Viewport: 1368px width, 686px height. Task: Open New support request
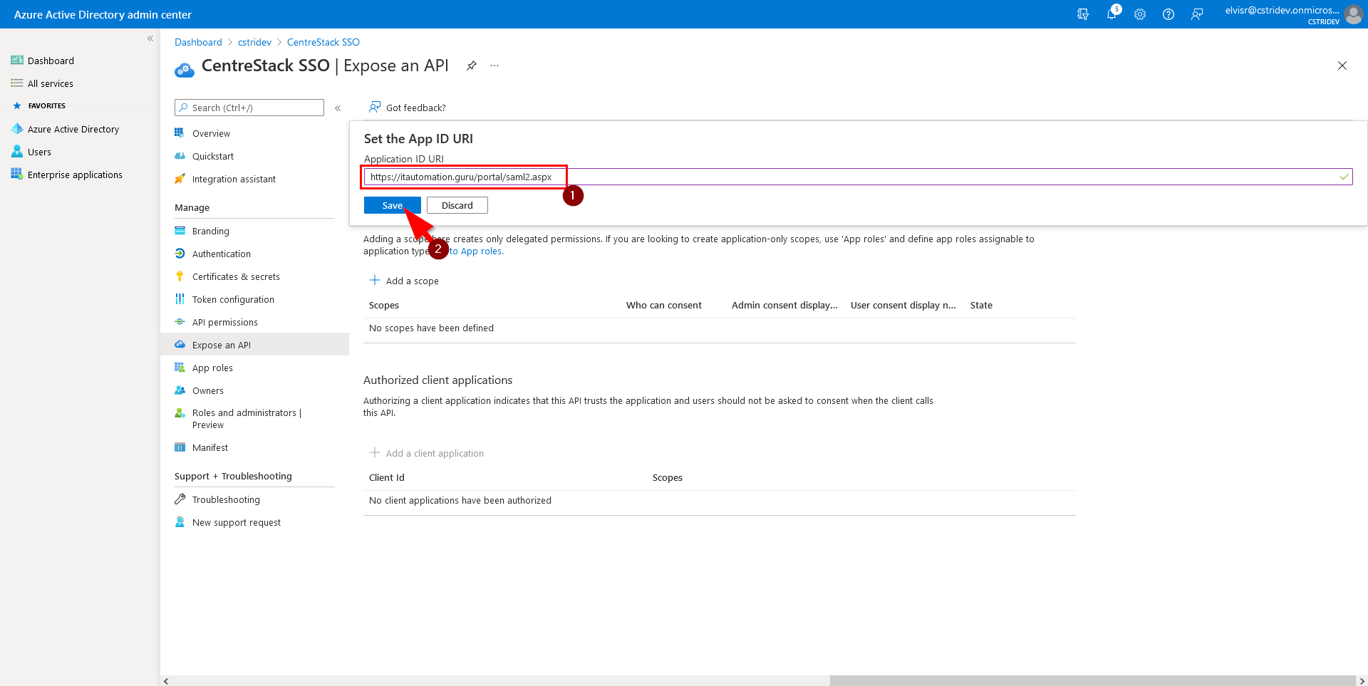pos(237,522)
